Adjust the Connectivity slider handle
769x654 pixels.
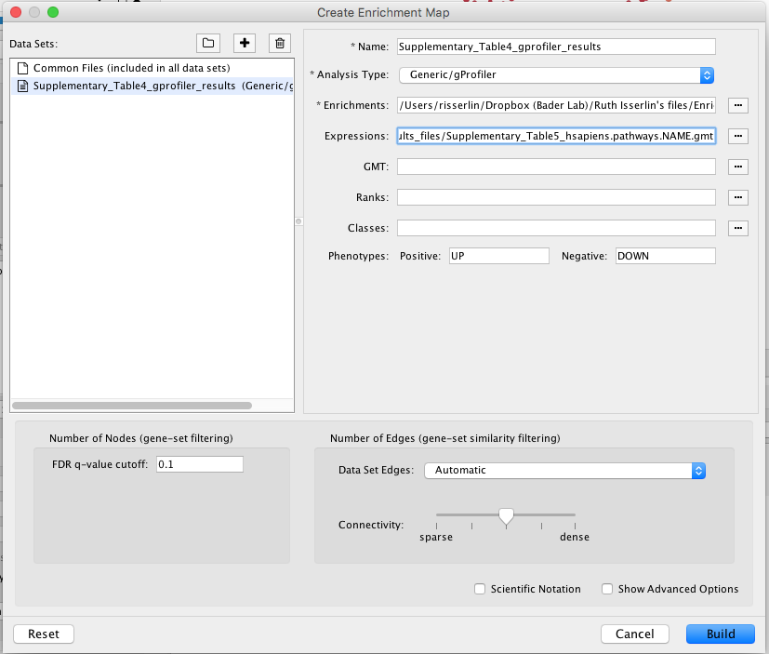click(506, 515)
